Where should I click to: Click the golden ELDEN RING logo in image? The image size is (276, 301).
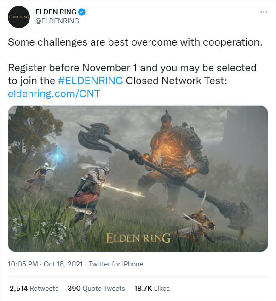pyautogui.click(x=138, y=238)
